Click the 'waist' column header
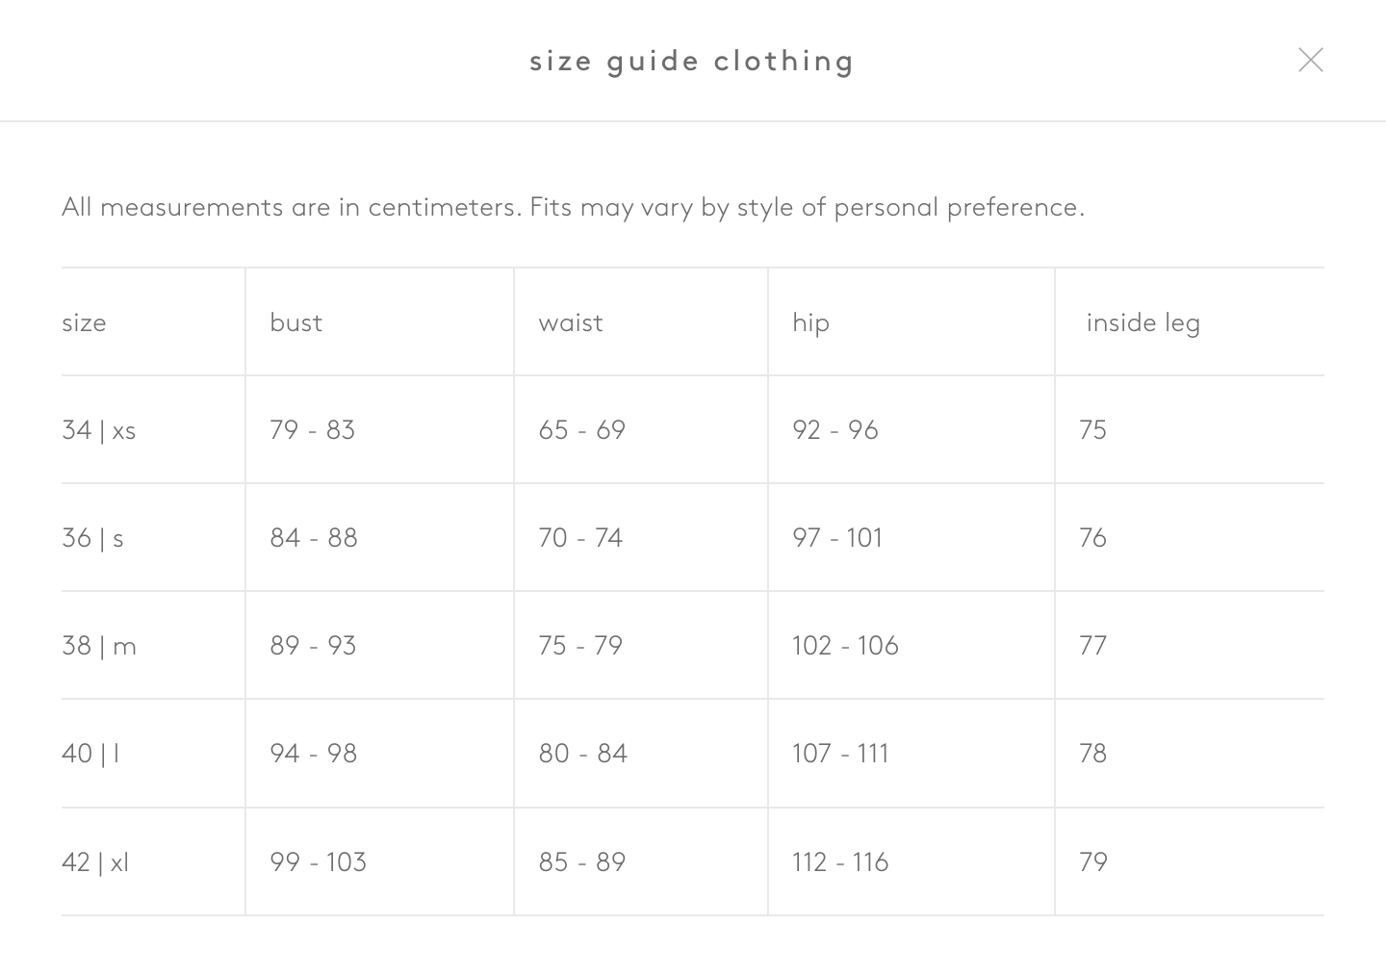The width and height of the screenshot is (1386, 976). pyautogui.click(x=571, y=322)
